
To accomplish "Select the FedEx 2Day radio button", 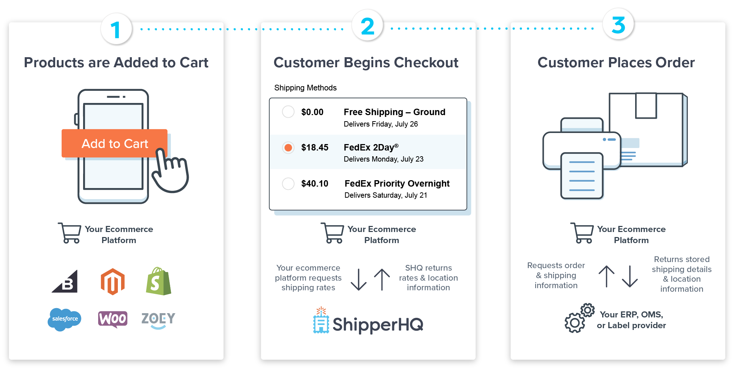I will (288, 147).
